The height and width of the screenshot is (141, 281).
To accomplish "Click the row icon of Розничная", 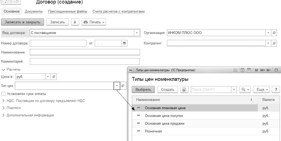I will pyautogui.click(x=138, y=131).
